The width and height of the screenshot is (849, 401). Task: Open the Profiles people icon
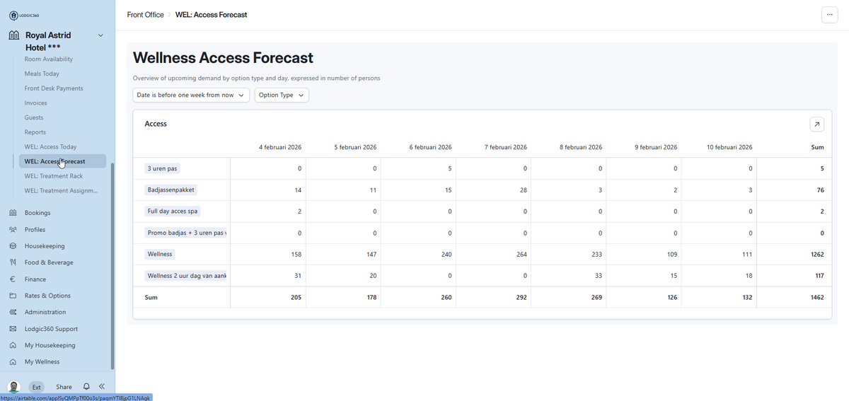pos(13,230)
